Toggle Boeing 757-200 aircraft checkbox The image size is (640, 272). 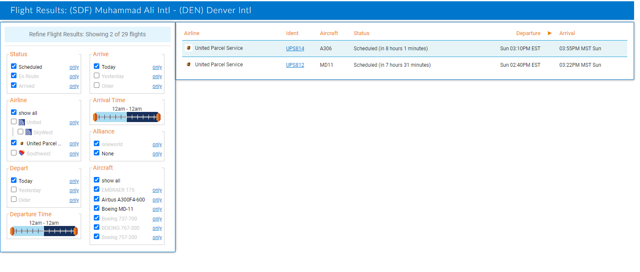[x=97, y=237]
